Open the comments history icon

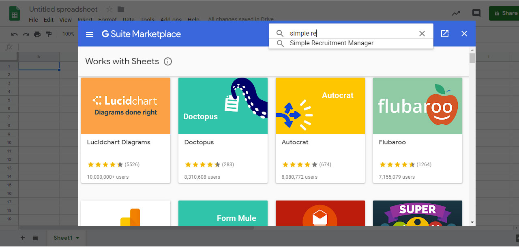coord(476,13)
